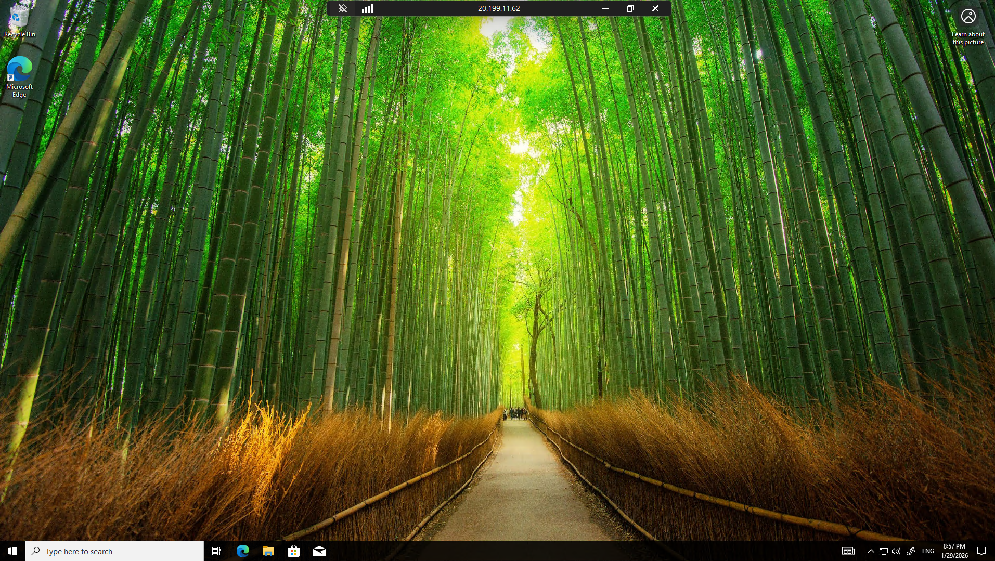Open Task View from the taskbar
The image size is (995, 561).
point(216,551)
